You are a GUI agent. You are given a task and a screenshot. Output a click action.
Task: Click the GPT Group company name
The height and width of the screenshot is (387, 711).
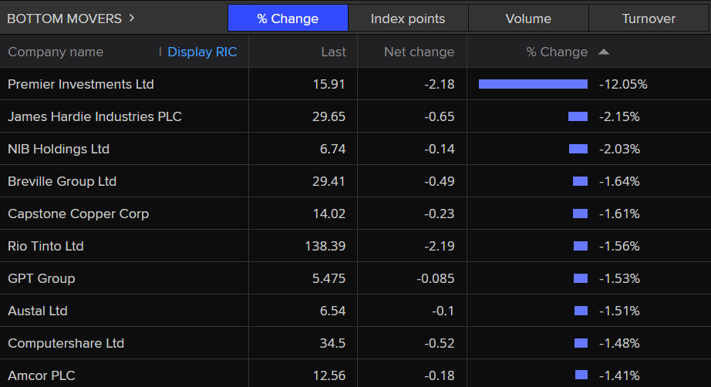tap(42, 278)
